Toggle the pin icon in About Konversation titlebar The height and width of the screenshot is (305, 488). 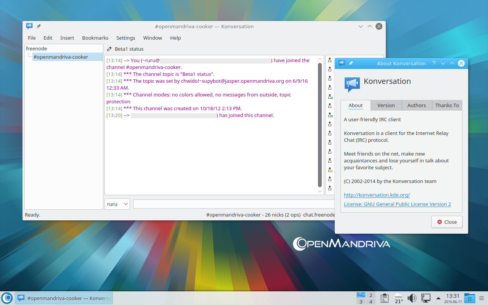351,63
